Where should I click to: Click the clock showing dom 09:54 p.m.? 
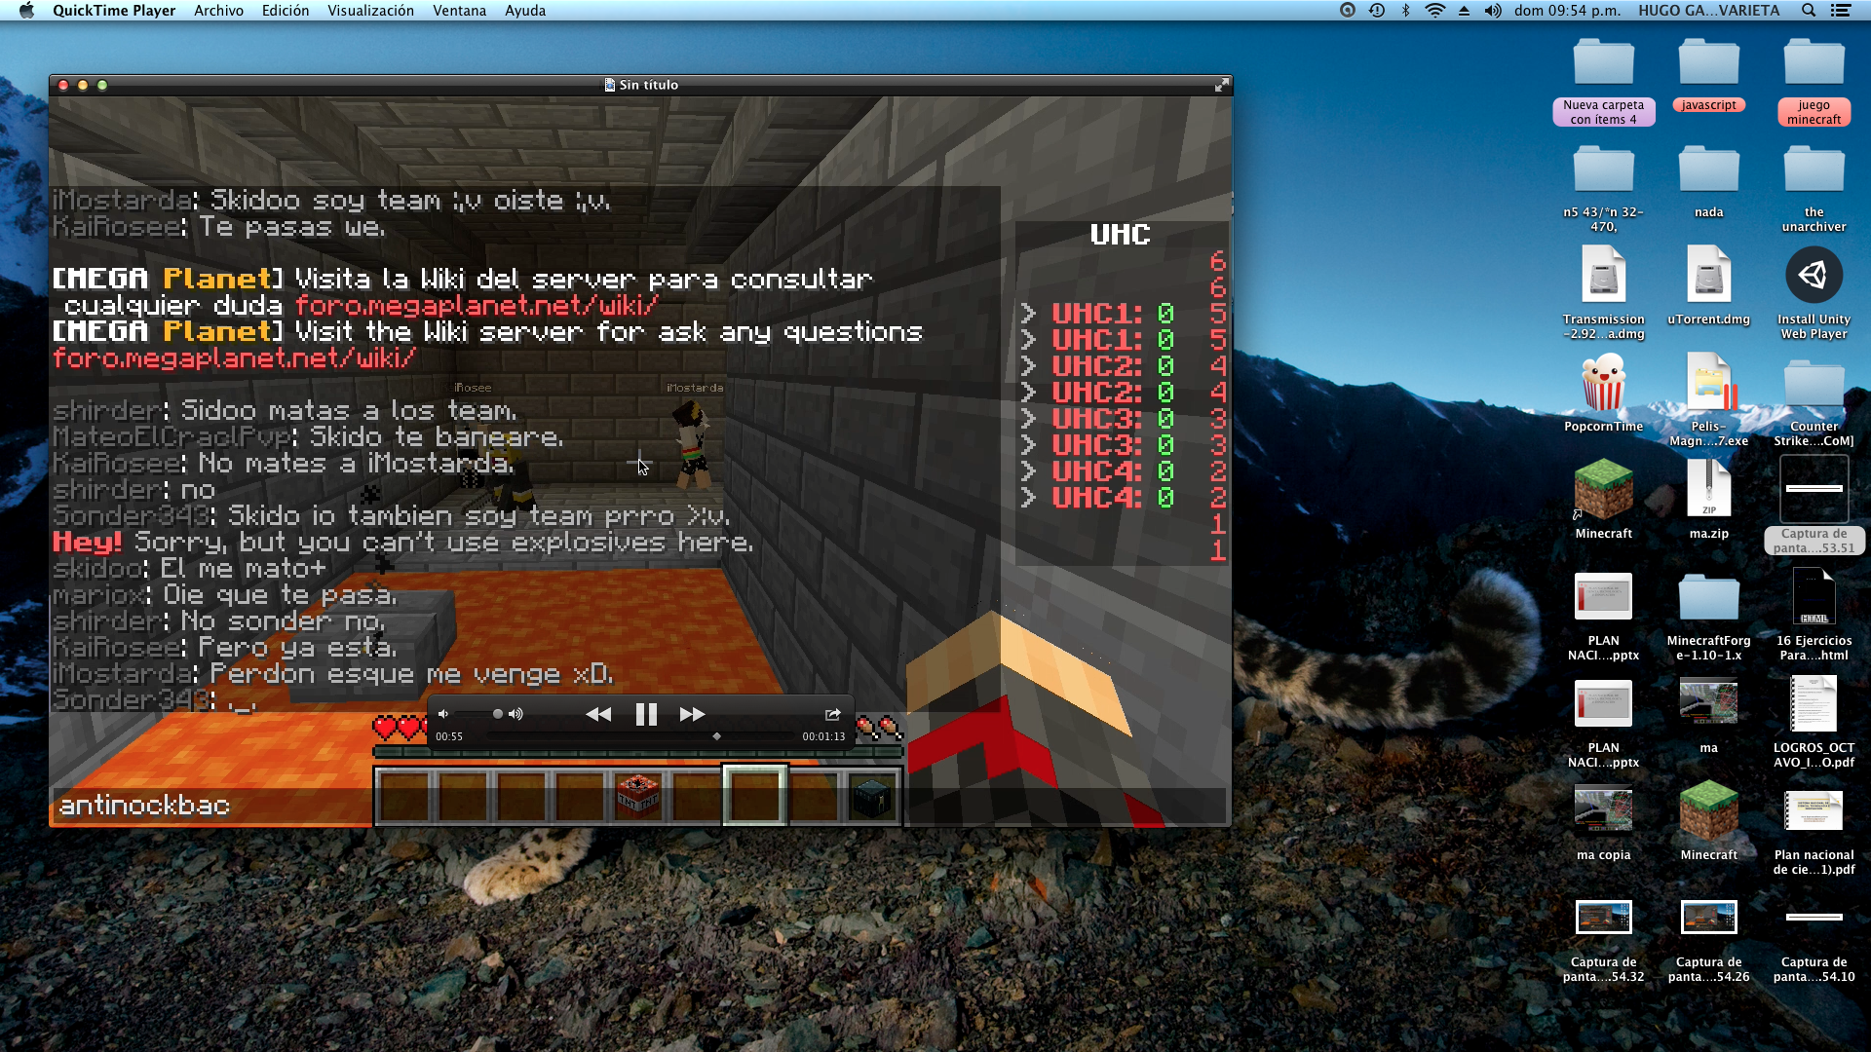(x=1567, y=11)
